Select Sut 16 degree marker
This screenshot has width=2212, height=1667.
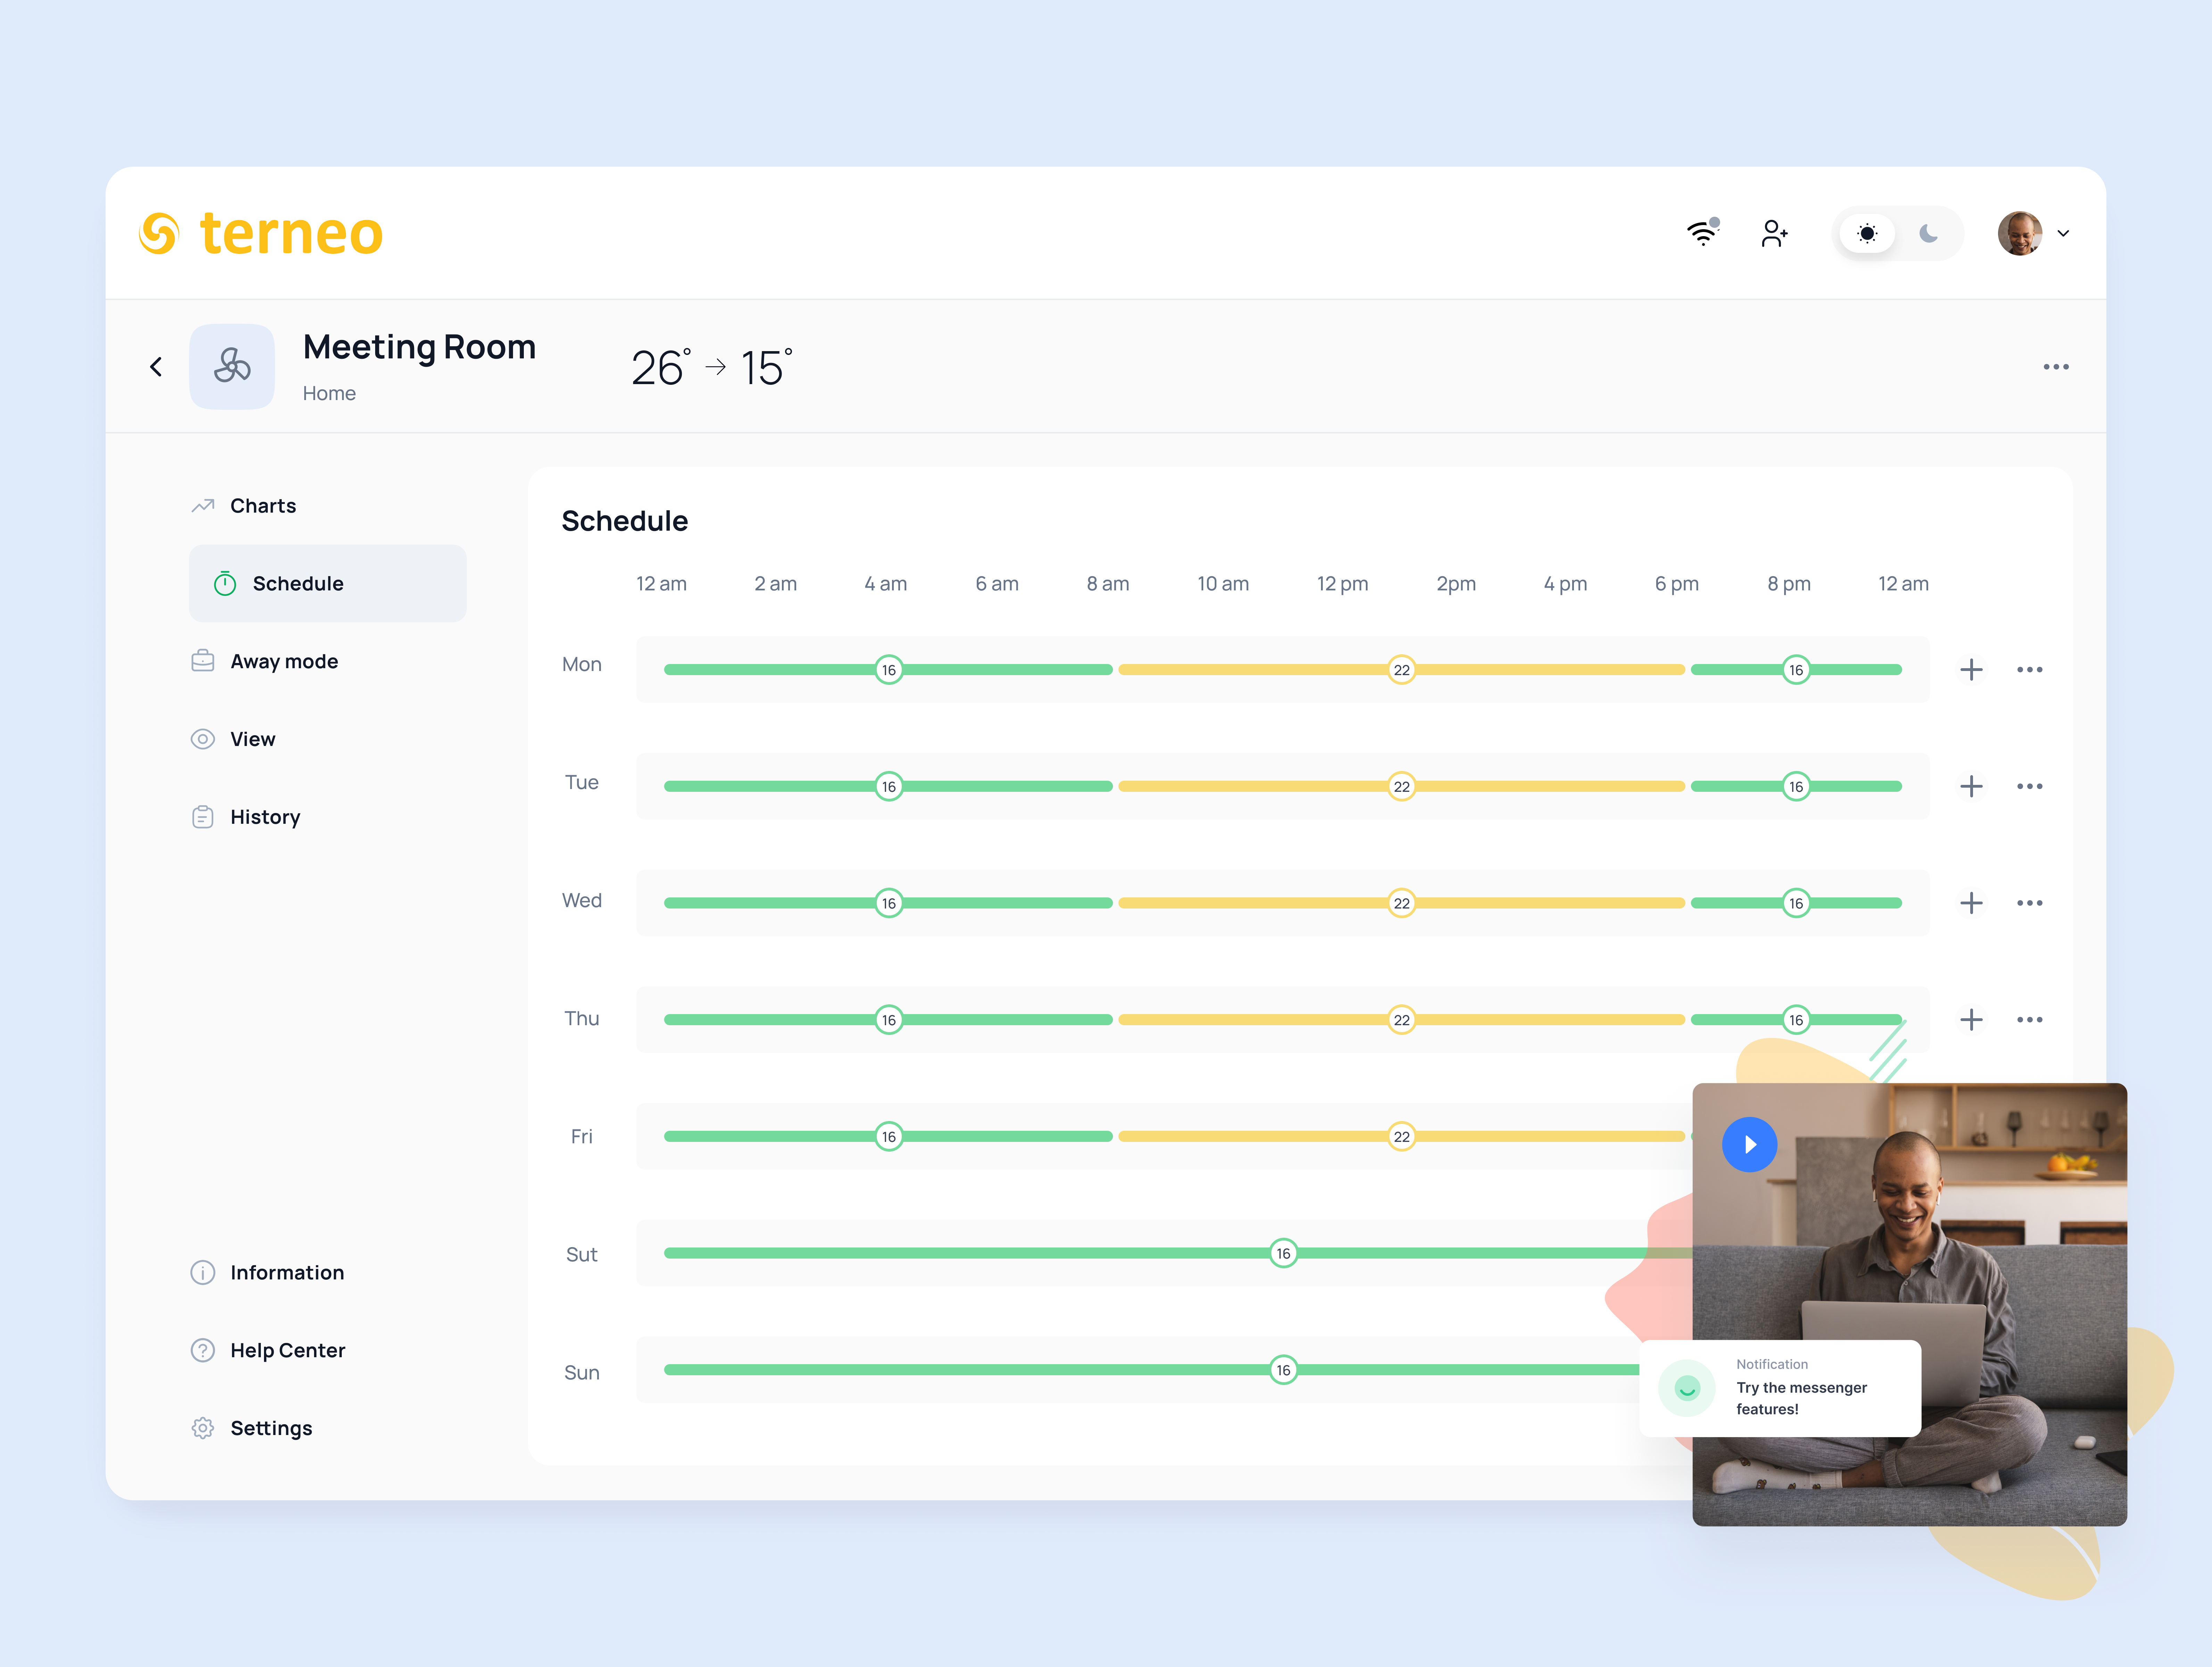point(1283,1253)
